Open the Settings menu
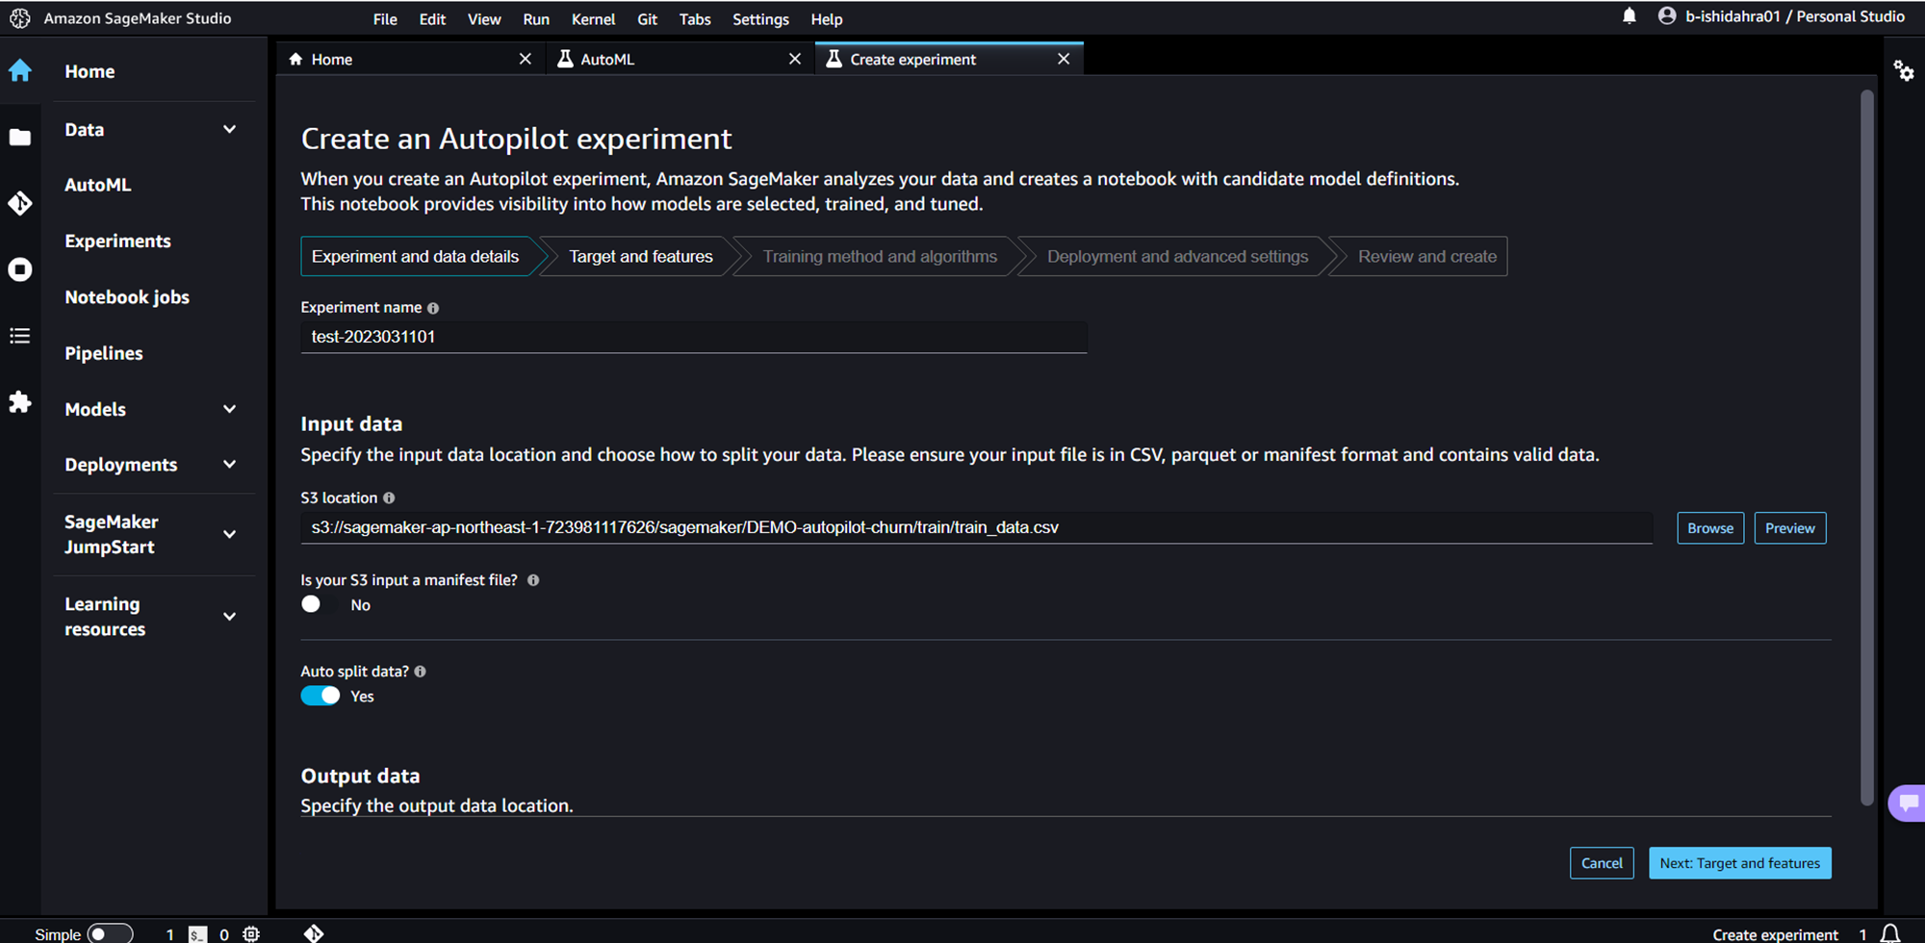The height and width of the screenshot is (943, 1925). [x=760, y=19]
